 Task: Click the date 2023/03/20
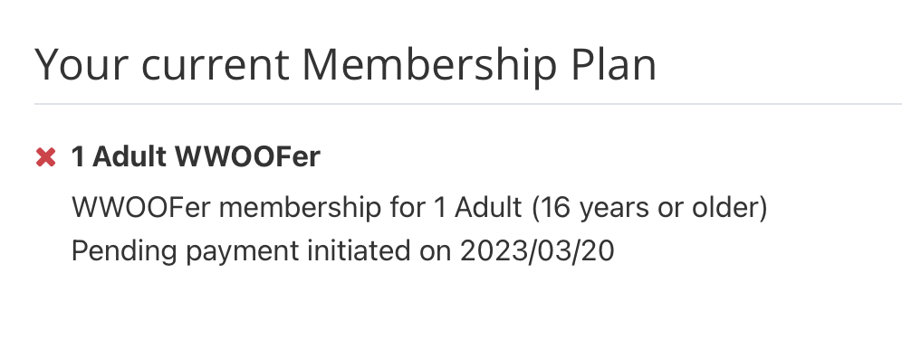coord(537,251)
